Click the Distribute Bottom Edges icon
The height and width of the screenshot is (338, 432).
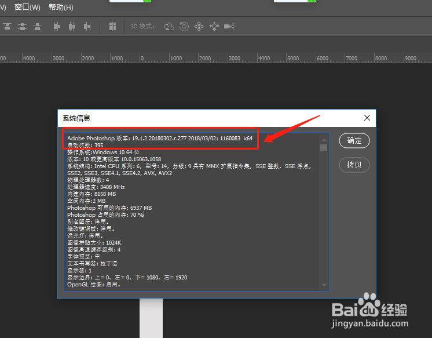click(x=37, y=27)
